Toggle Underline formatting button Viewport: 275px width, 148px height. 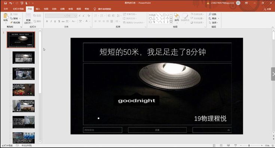point(55,21)
